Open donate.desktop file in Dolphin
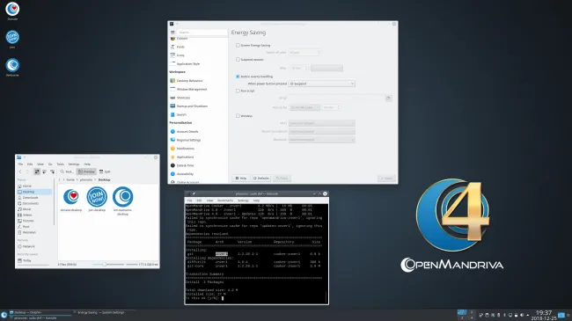 coord(71,200)
